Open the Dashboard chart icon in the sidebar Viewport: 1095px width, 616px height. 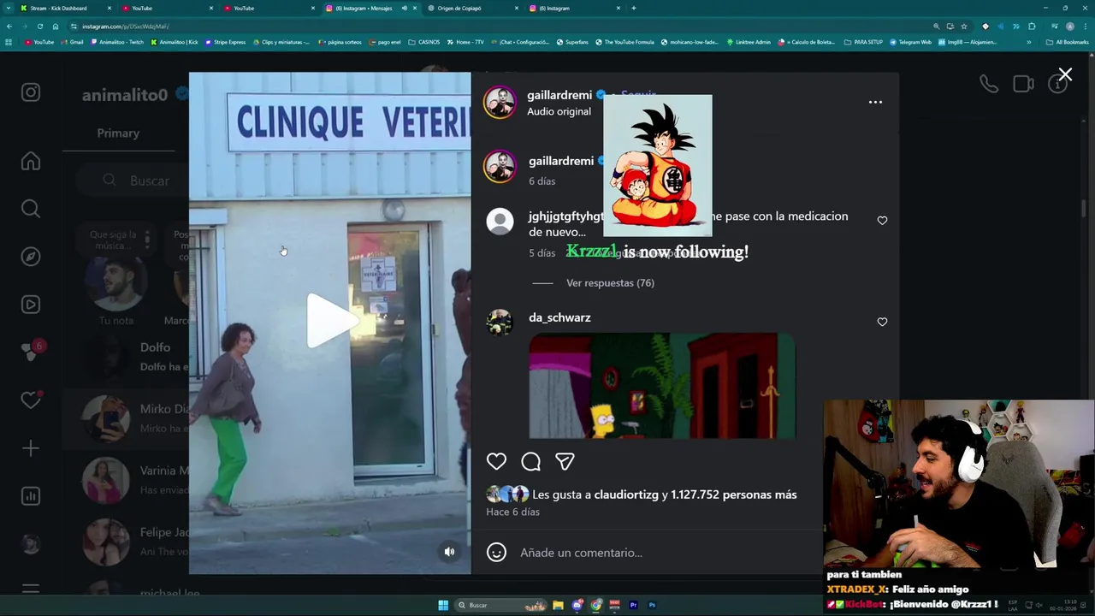[x=31, y=496]
